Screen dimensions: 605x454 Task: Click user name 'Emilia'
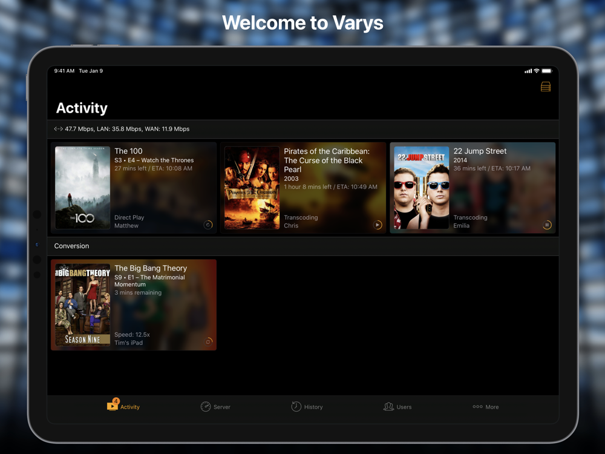click(462, 225)
